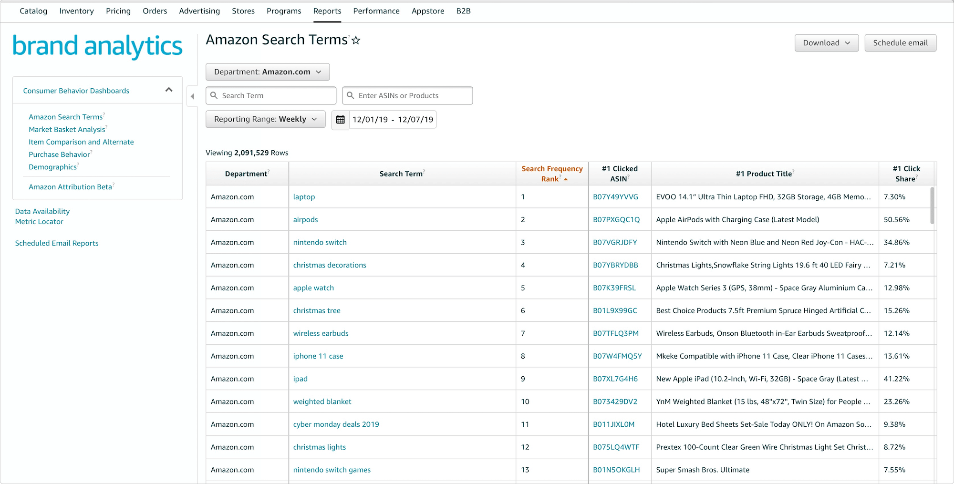954x484 pixels.
Task: Open Amazon Search Terms in sidebar
Action: 65,117
